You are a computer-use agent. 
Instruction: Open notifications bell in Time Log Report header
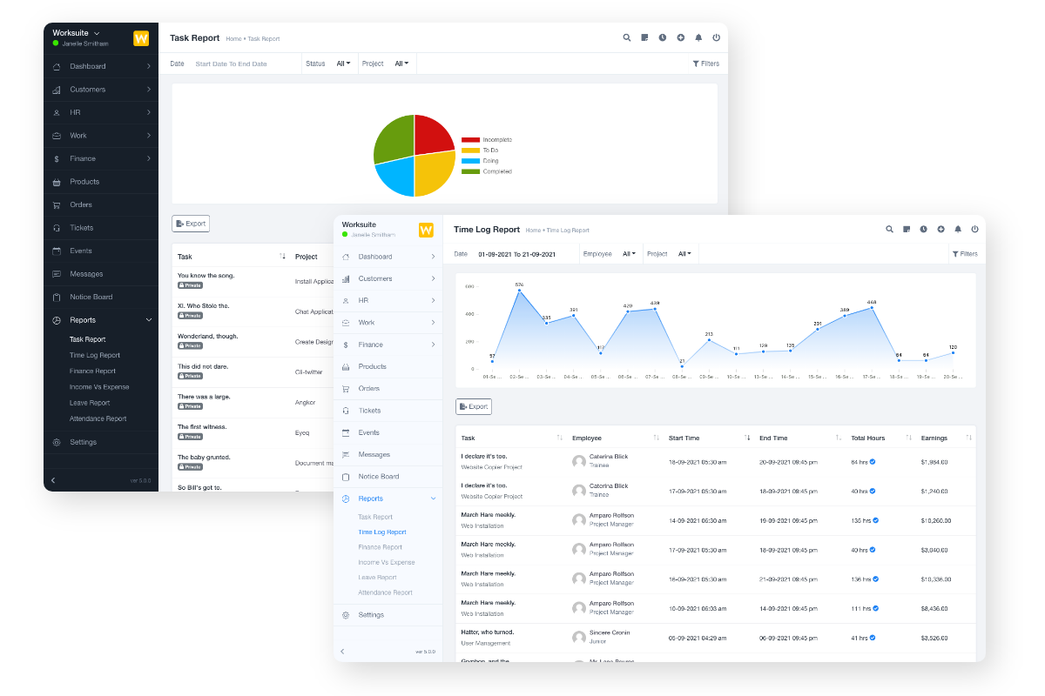[x=958, y=230]
